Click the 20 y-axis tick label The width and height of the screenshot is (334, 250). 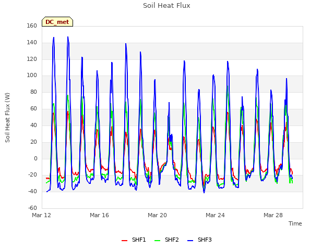click(x=33, y=142)
